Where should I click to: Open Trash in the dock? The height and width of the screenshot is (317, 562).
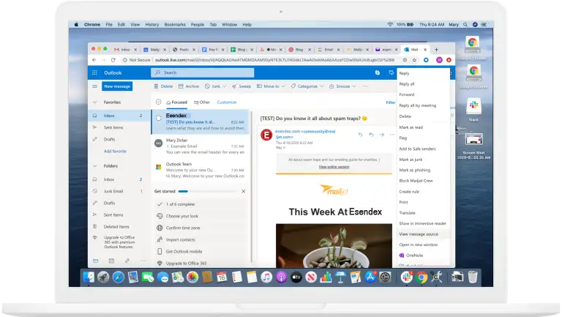(x=473, y=277)
